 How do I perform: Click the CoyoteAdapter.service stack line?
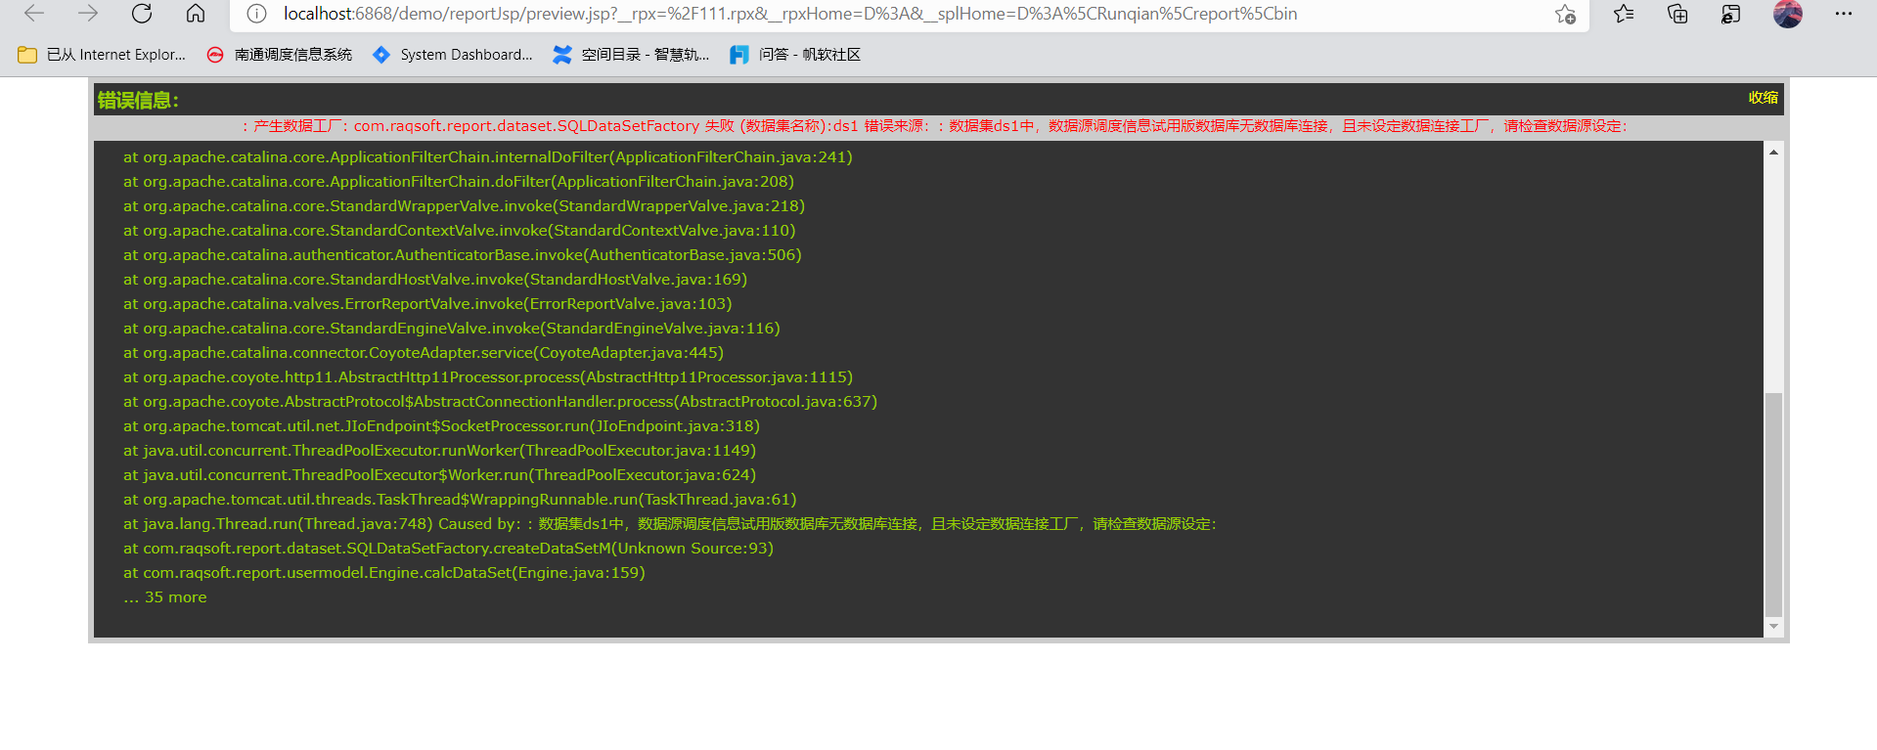[424, 353]
